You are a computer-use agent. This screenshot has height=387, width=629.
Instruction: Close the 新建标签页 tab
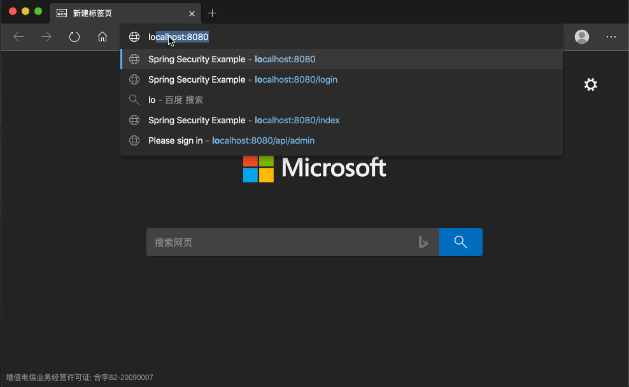pyautogui.click(x=192, y=13)
